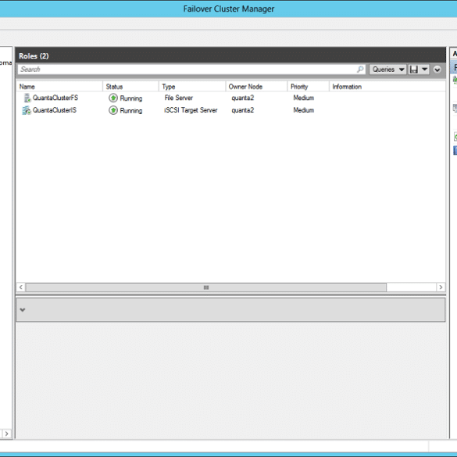The height and width of the screenshot is (457, 457).
Task: Sort by the Name column header
Action: [59, 87]
